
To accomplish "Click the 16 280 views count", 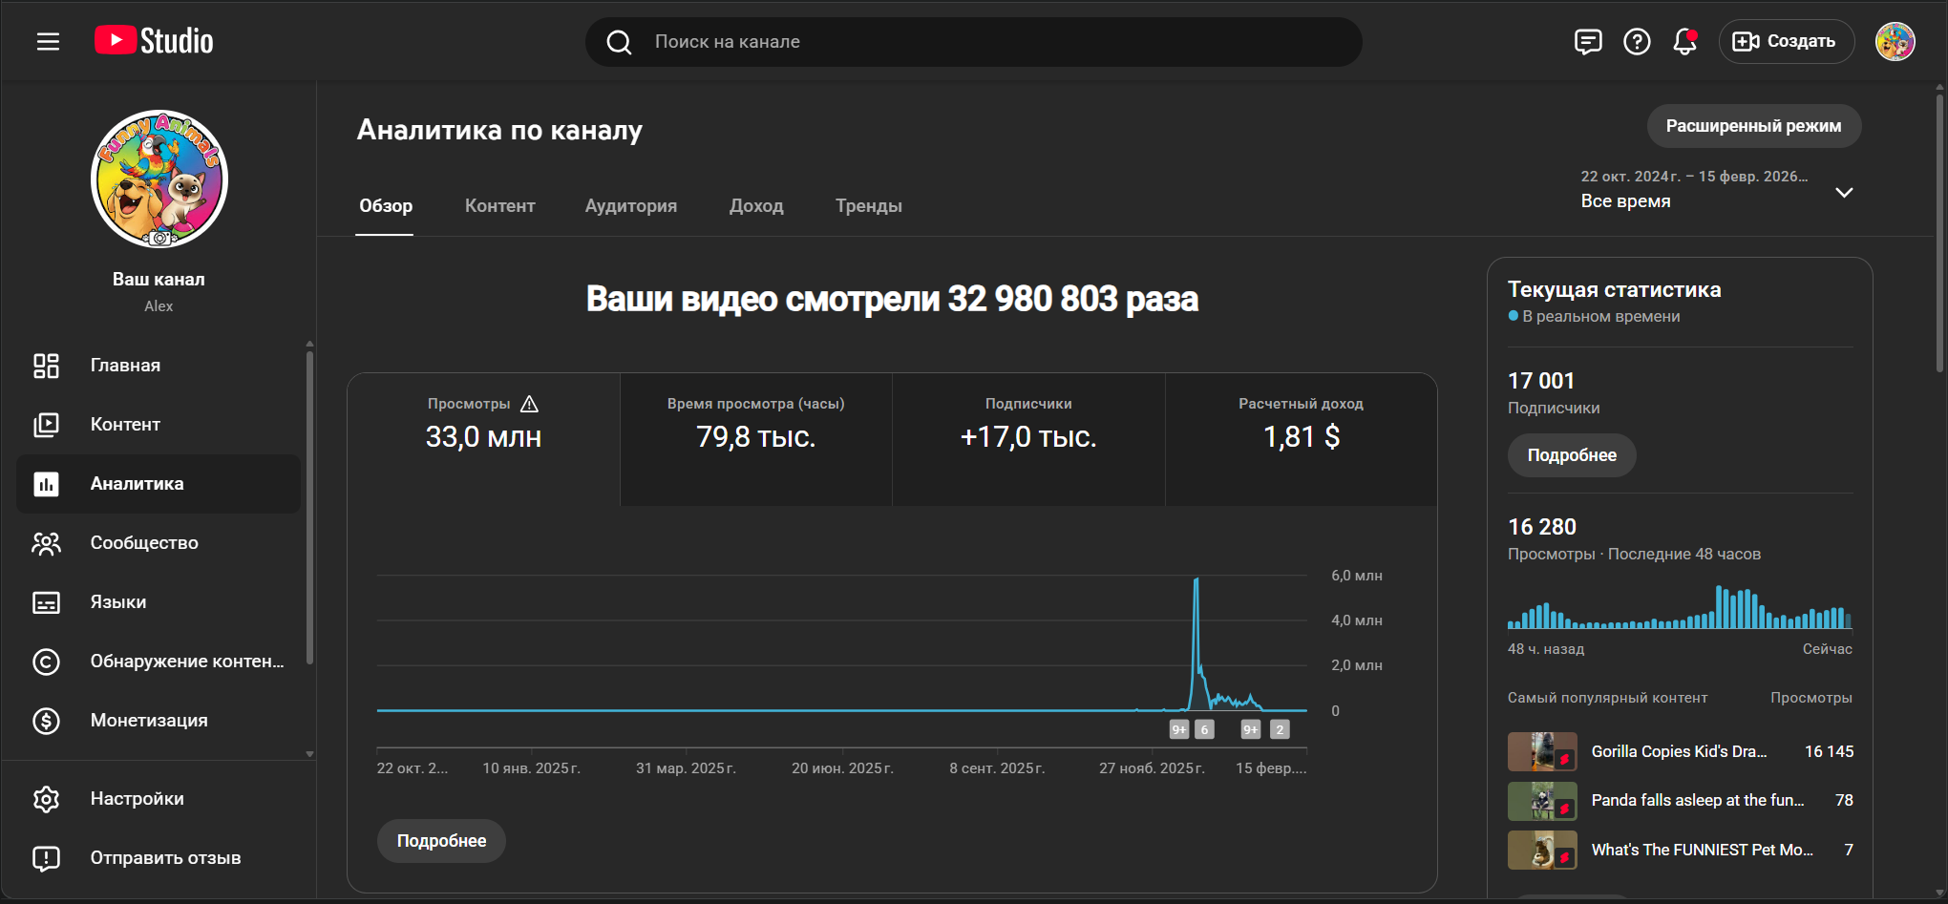I will coord(1542,527).
